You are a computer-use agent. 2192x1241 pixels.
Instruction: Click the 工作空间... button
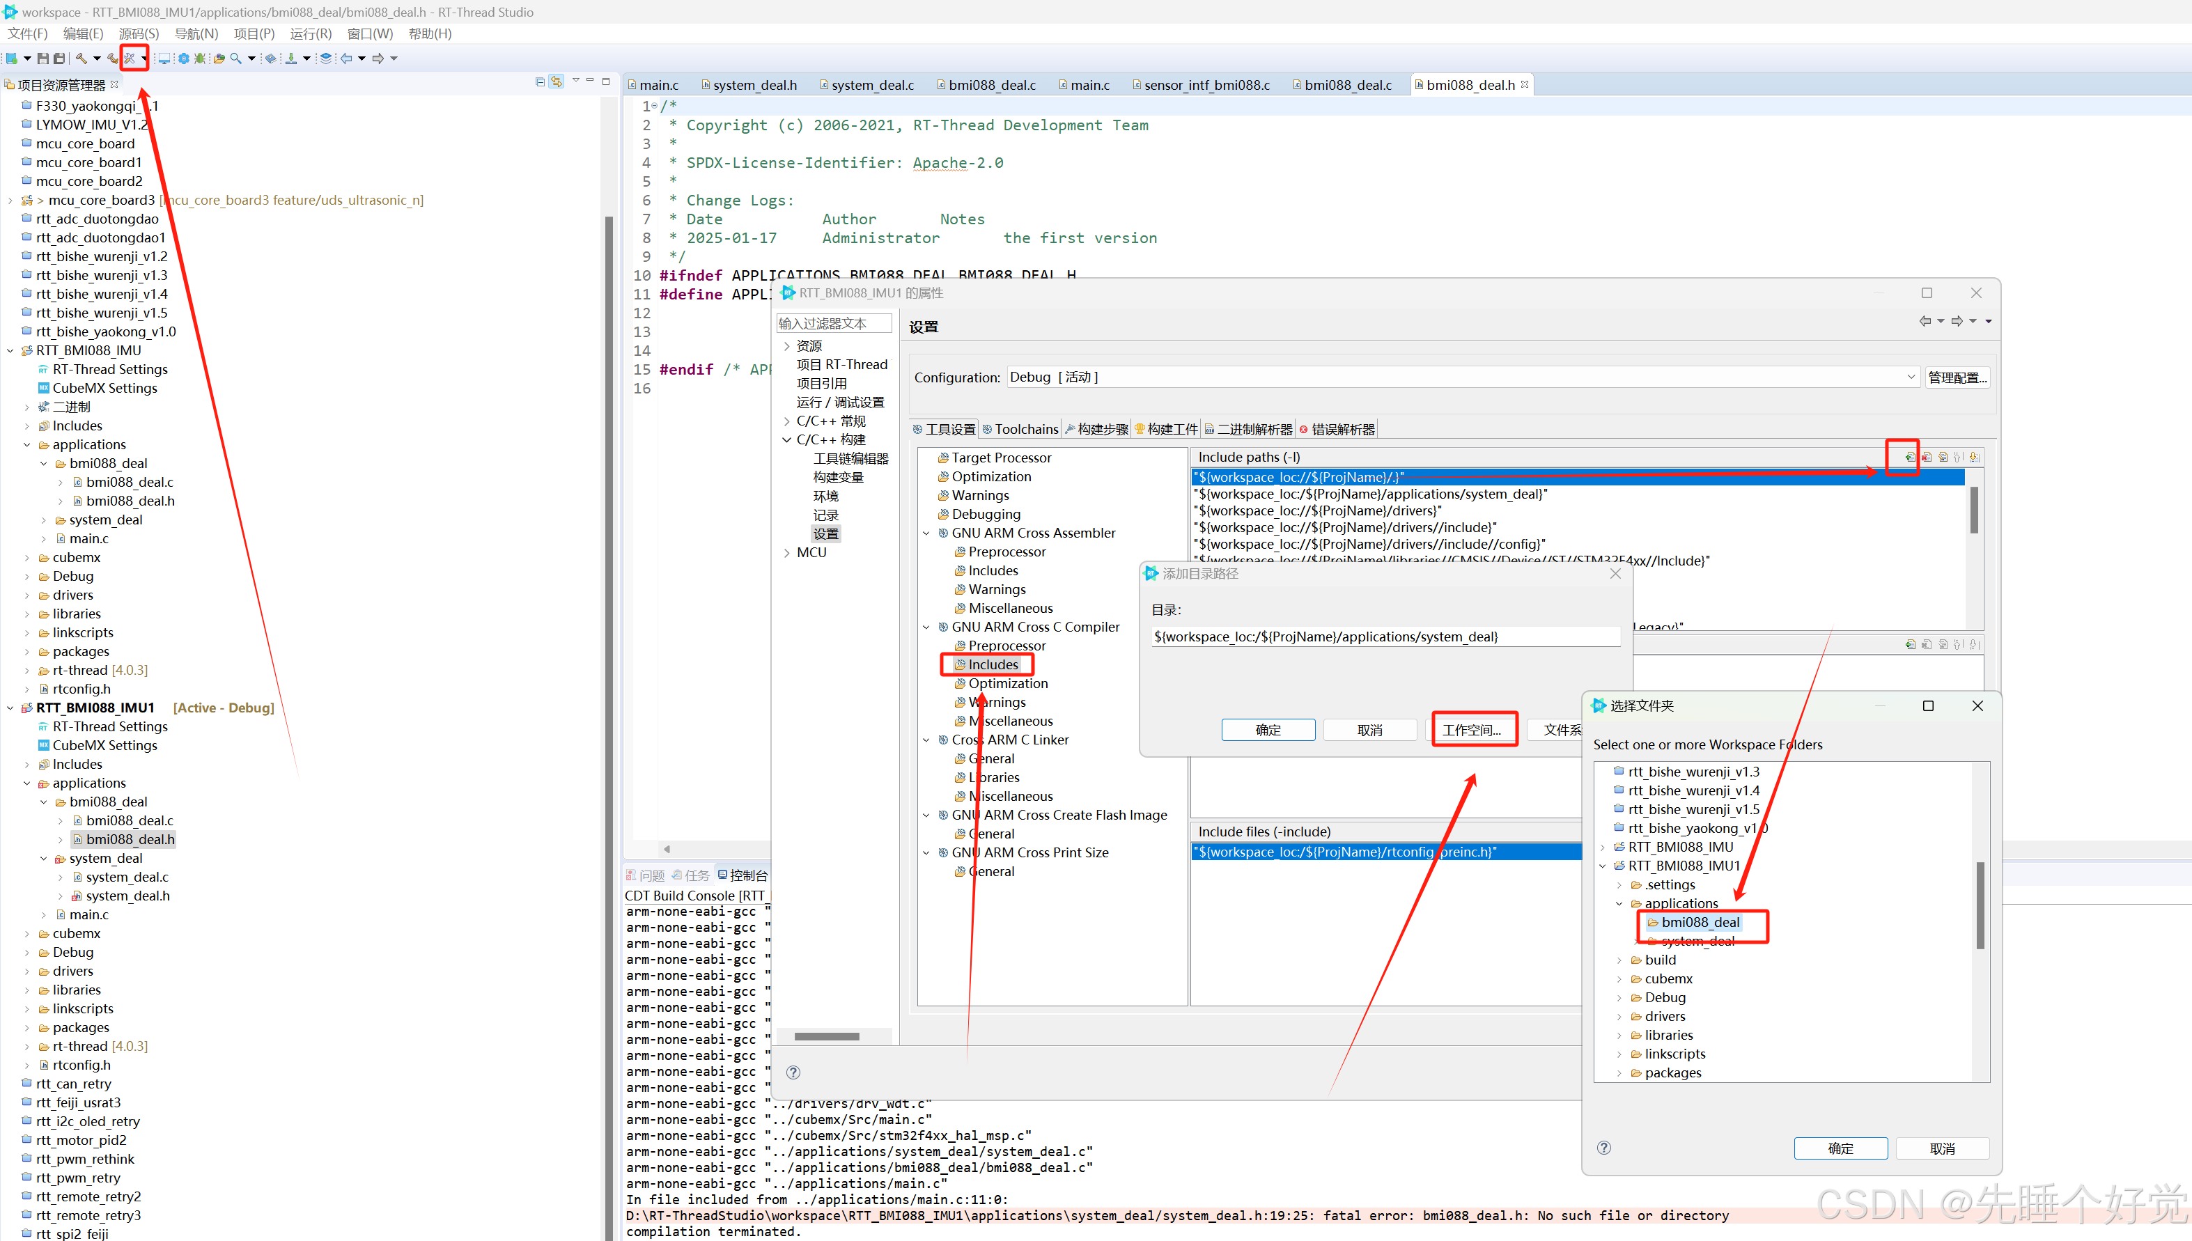coord(1472,730)
